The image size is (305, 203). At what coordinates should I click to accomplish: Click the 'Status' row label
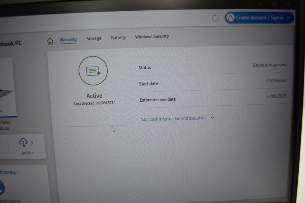coord(145,68)
